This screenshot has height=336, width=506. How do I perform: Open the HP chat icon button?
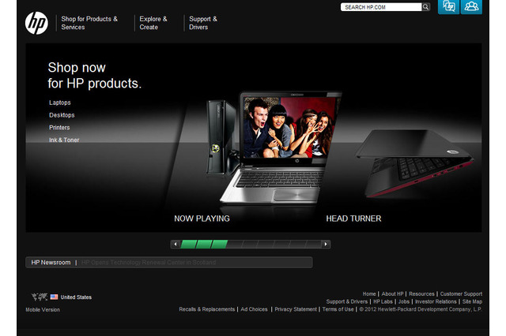(x=448, y=6)
